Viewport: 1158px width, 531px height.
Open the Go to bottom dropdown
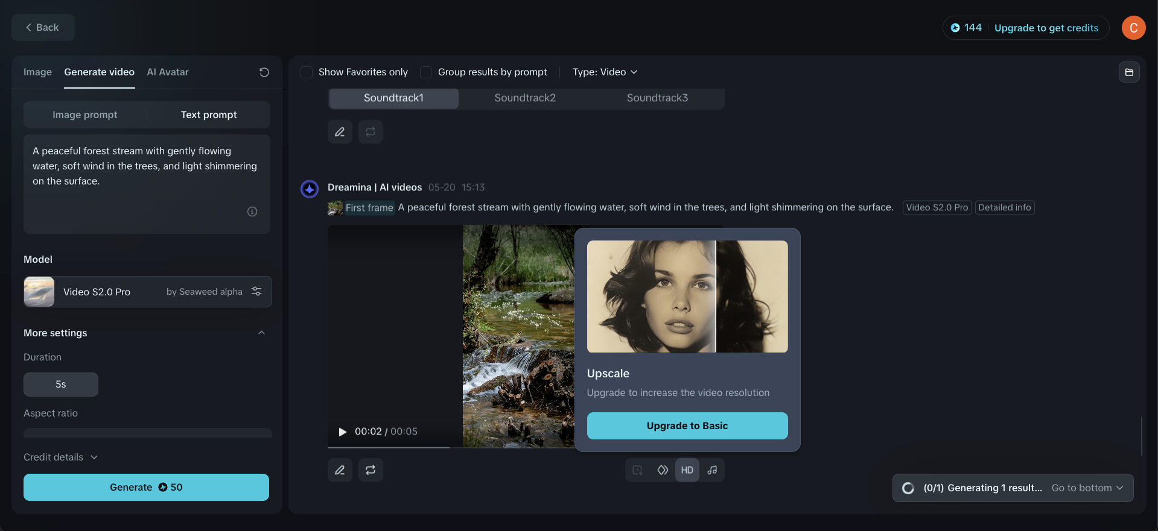point(1087,488)
